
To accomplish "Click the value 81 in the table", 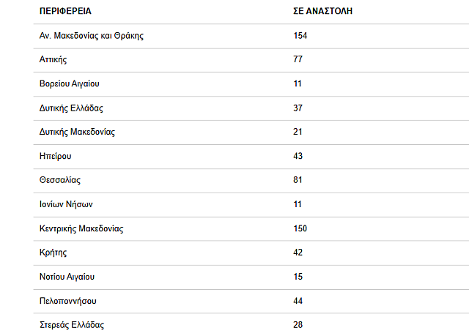I will click(298, 180).
